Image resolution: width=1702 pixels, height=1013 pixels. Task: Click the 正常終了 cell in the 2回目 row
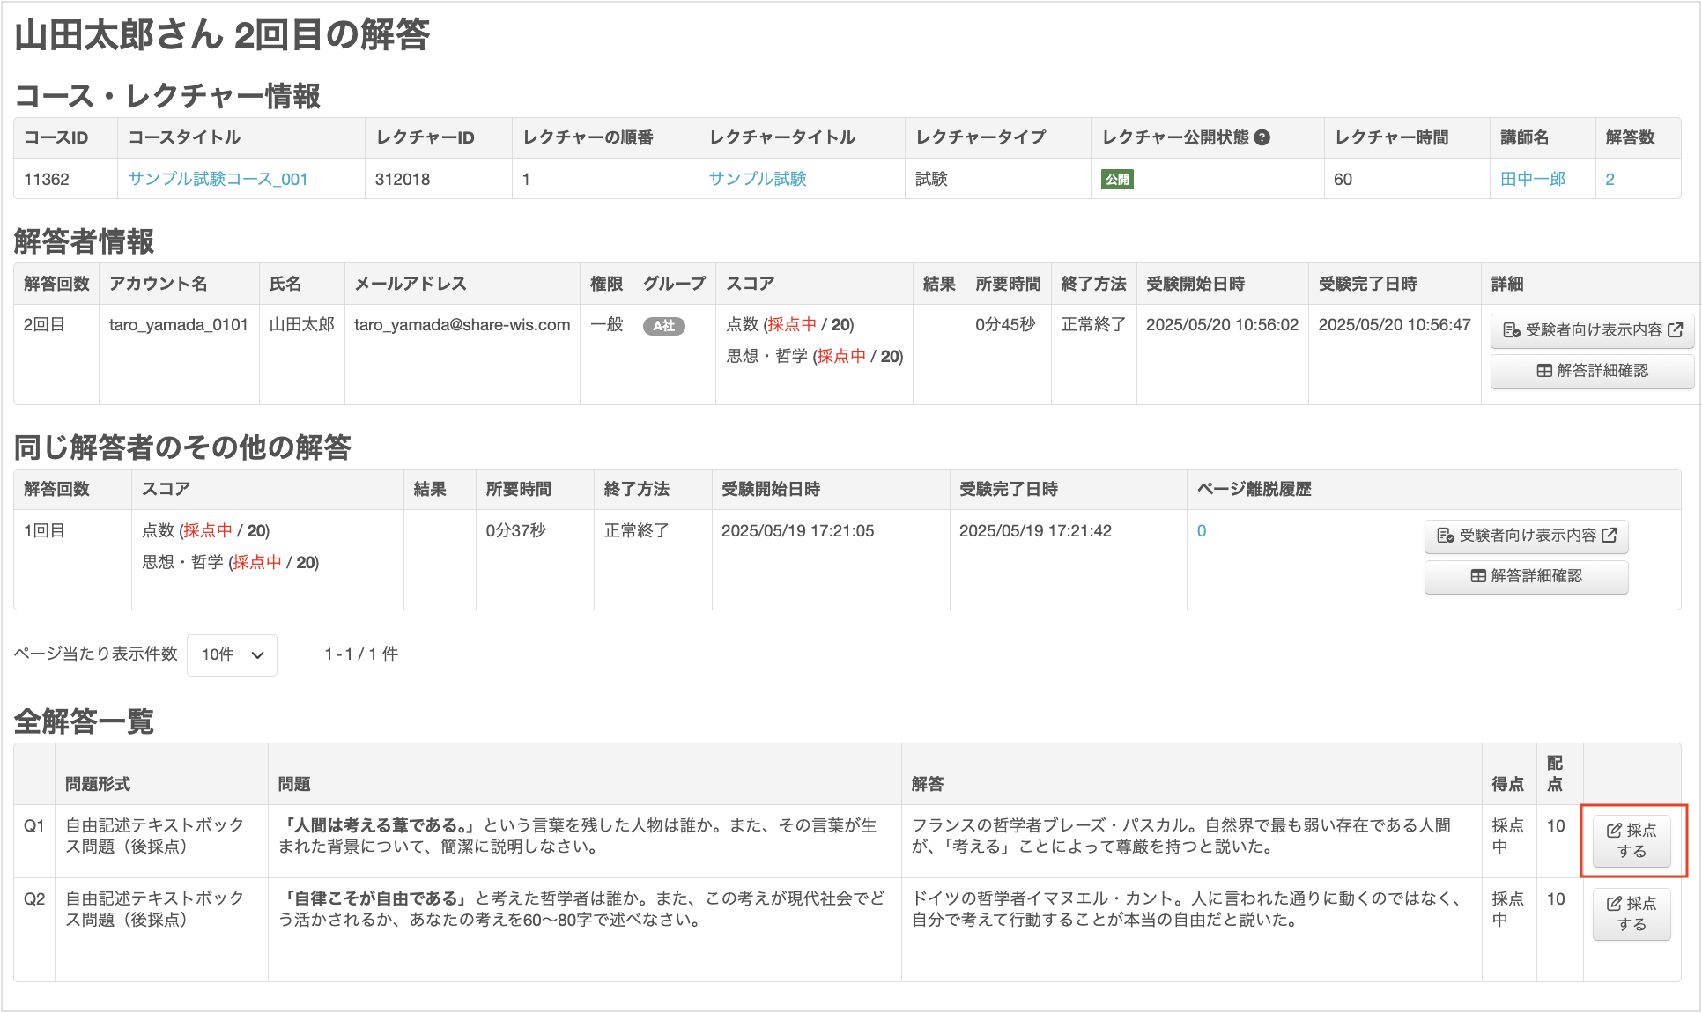(x=1093, y=325)
